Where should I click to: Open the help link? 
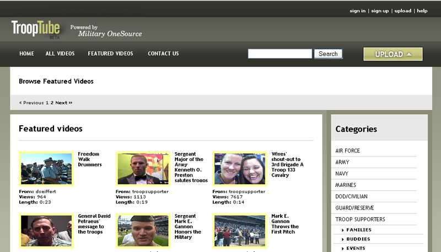coord(422,10)
